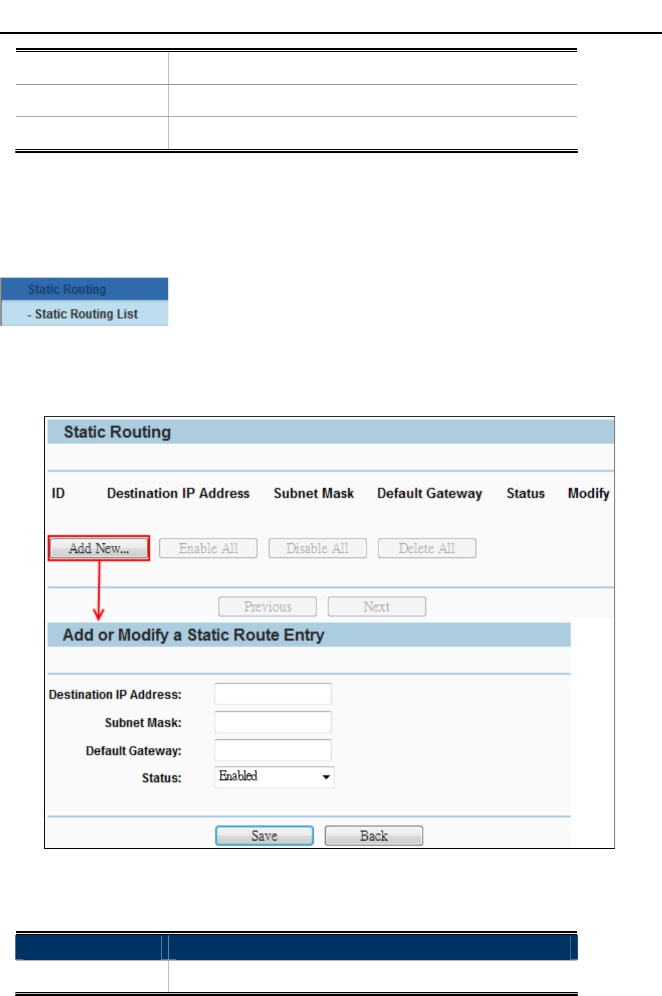Focus the Destination IP Address input field
Screen dimensions: 662x996
tap(273, 694)
